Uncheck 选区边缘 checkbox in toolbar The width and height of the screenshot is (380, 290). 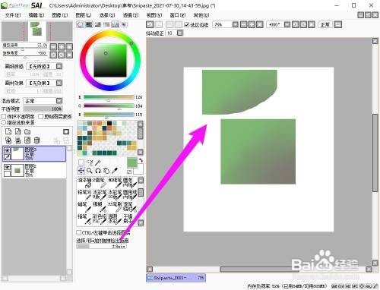pos(187,24)
